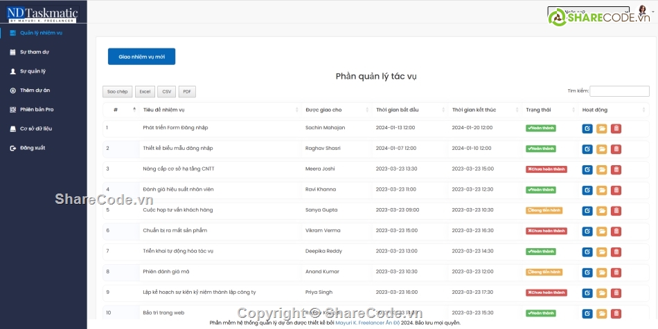
Task: Sort by Trạng thái column
Action: [x=550, y=110]
